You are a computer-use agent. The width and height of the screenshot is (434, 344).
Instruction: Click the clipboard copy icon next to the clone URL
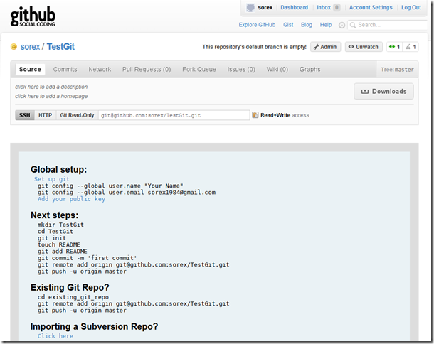tap(255, 115)
